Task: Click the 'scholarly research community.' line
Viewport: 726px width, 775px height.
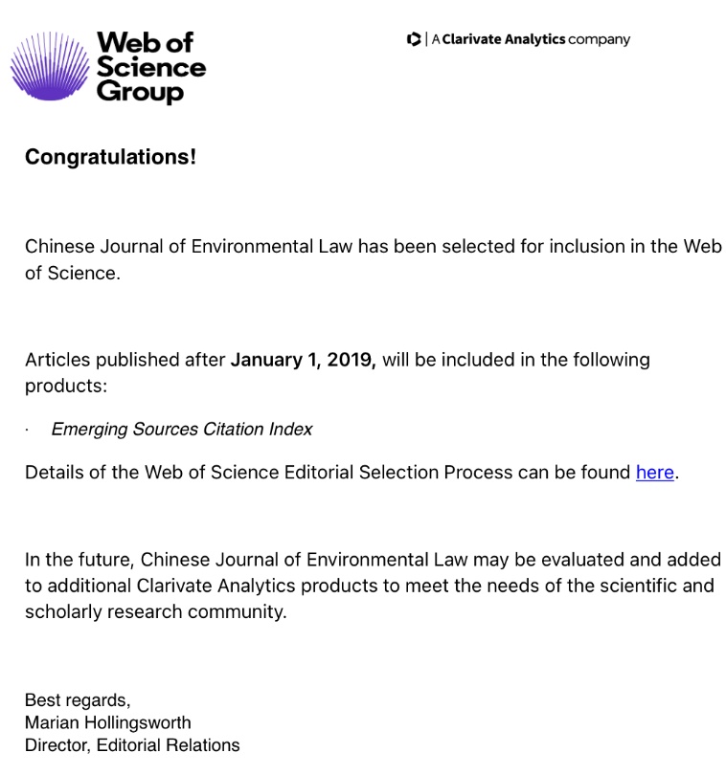Action: 155,611
